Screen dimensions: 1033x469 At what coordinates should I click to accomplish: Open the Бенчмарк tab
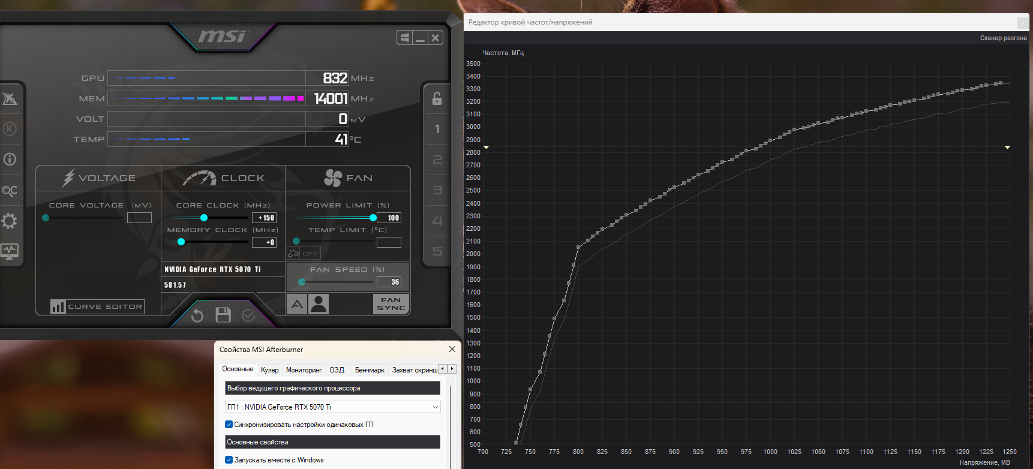[370, 370]
